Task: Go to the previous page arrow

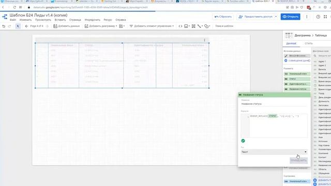Action: 26,26
